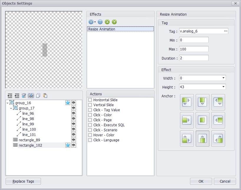Set the anchor to the middle-left

pyautogui.click(x=187, y=120)
